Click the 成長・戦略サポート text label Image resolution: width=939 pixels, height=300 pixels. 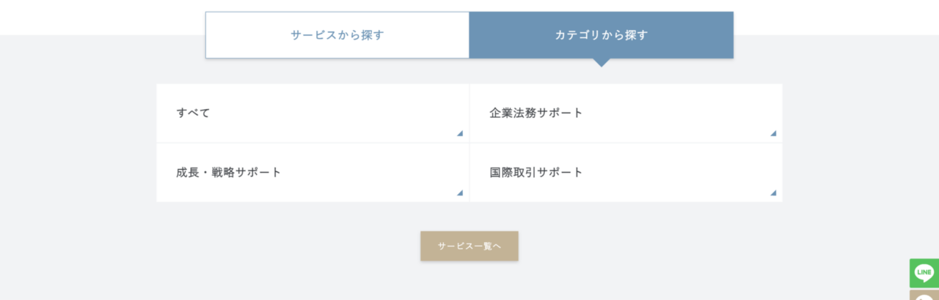click(229, 173)
